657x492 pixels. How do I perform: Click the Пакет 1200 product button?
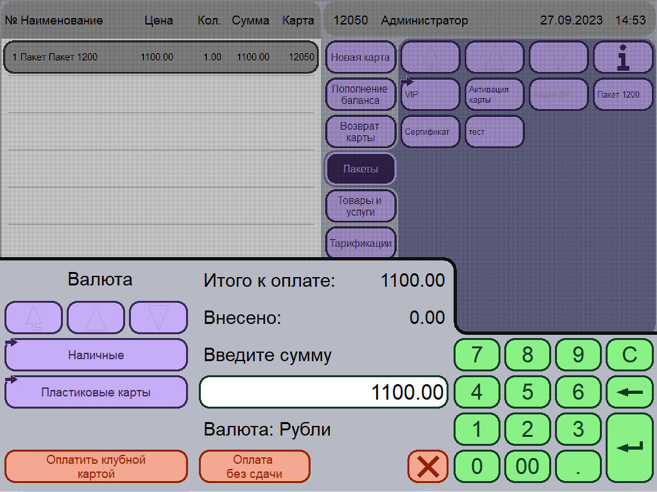click(623, 94)
